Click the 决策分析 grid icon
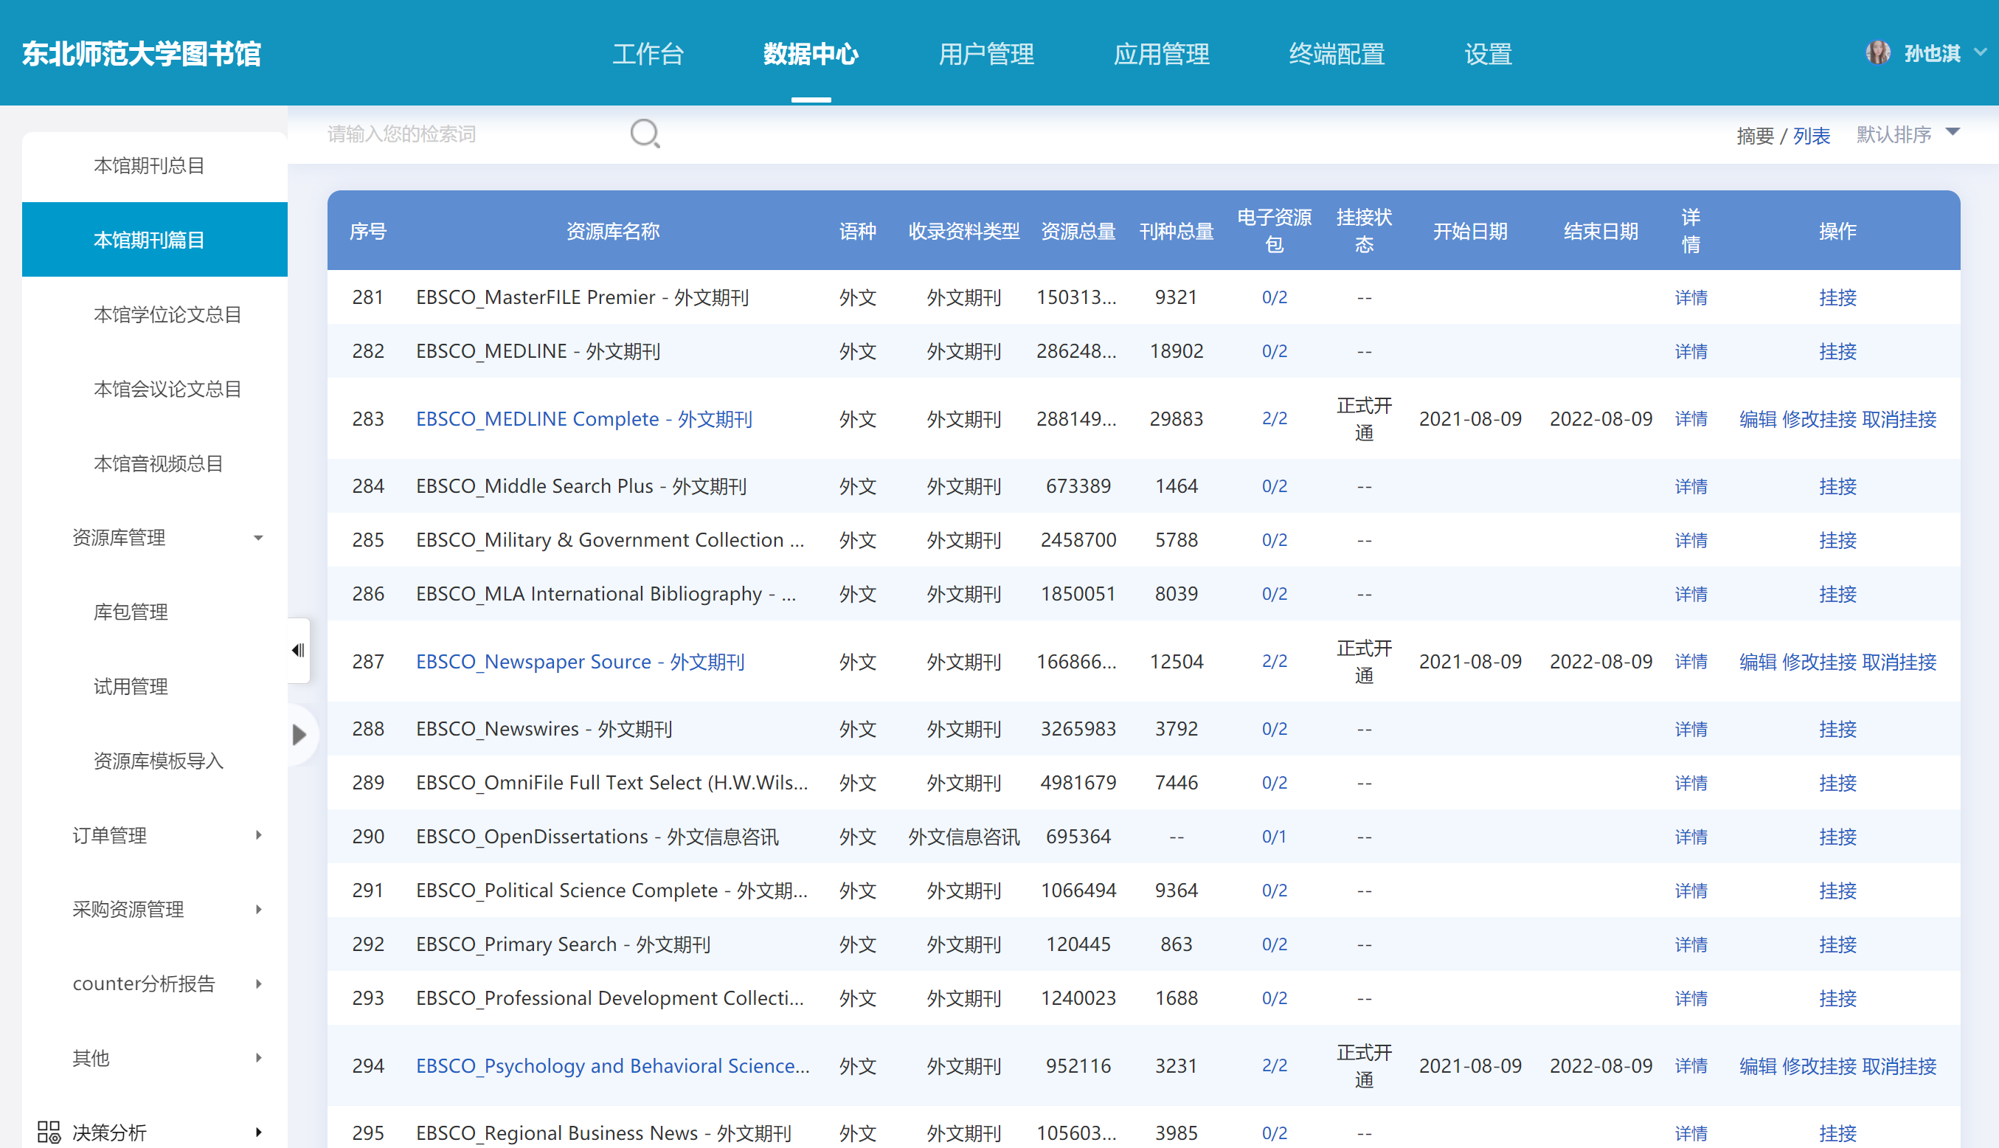The width and height of the screenshot is (1999, 1148). 49,1132
